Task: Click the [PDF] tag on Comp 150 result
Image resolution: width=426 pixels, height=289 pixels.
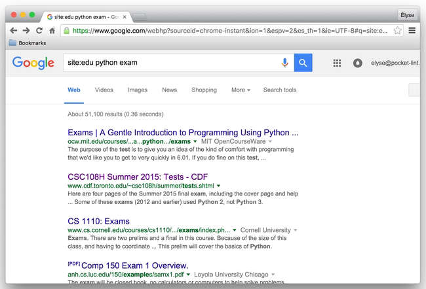Action: point(73,263)
